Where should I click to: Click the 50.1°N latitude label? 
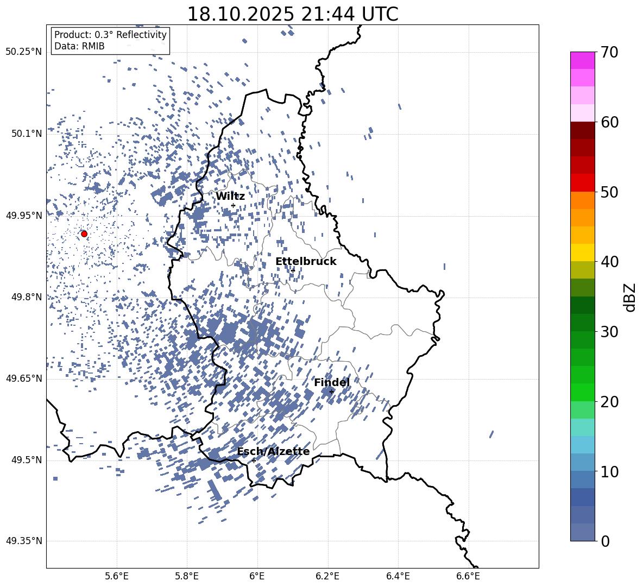click(x=27, y=134)
